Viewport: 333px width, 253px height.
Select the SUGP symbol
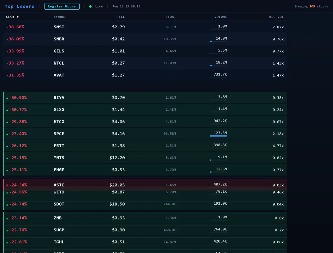[59, 230]
